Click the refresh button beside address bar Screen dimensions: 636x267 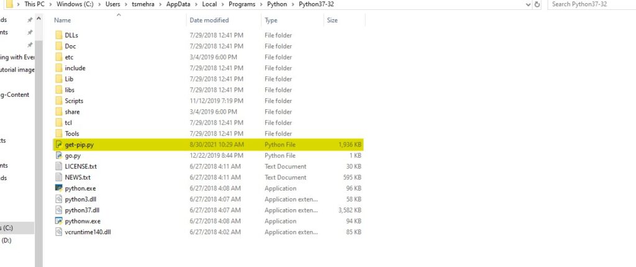click(537, 4)
